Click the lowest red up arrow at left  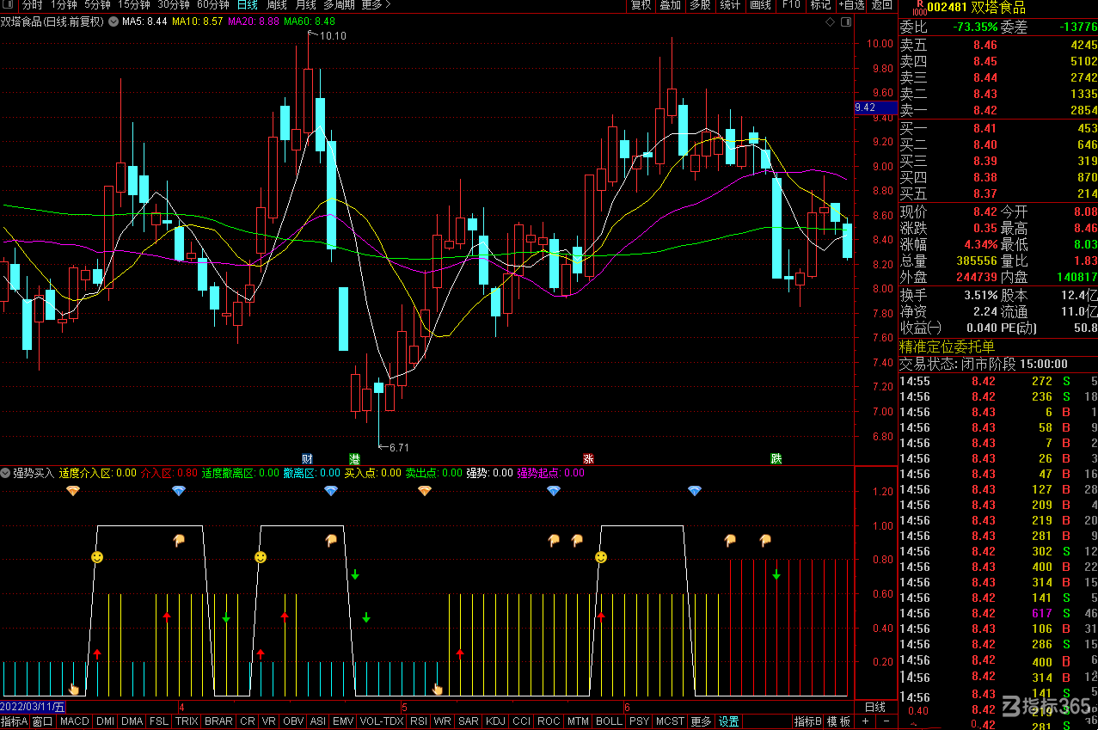tap(97, 654)
